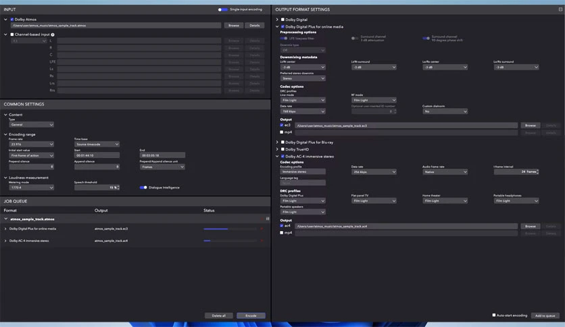Uncheck Dolby AC-4 immersive stereo checkbox

[x=282, y=156]
